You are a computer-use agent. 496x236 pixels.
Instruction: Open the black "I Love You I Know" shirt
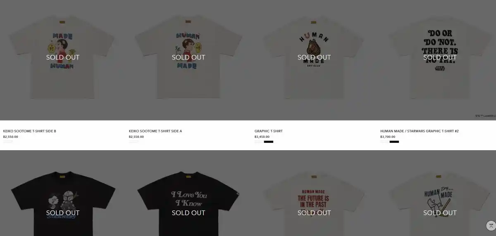[x=188, y=193]
